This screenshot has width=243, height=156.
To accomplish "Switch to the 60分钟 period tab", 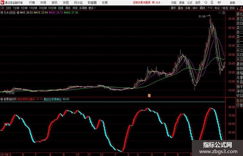I will [x=52, y=8].
